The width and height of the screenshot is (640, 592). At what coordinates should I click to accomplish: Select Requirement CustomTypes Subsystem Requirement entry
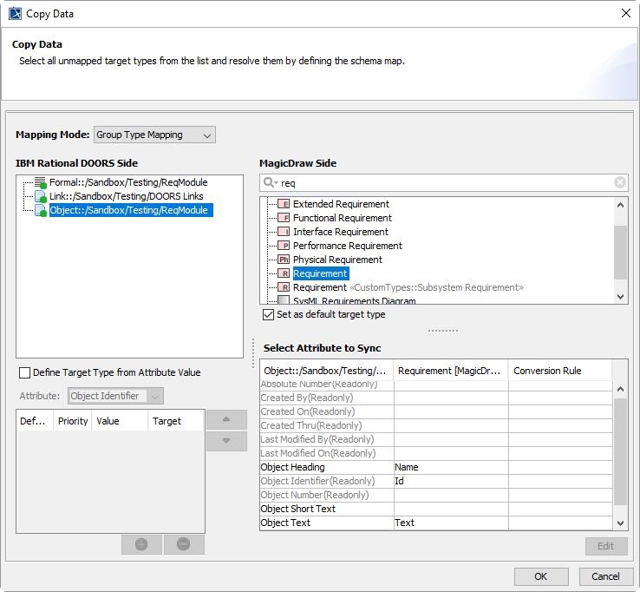408,287
